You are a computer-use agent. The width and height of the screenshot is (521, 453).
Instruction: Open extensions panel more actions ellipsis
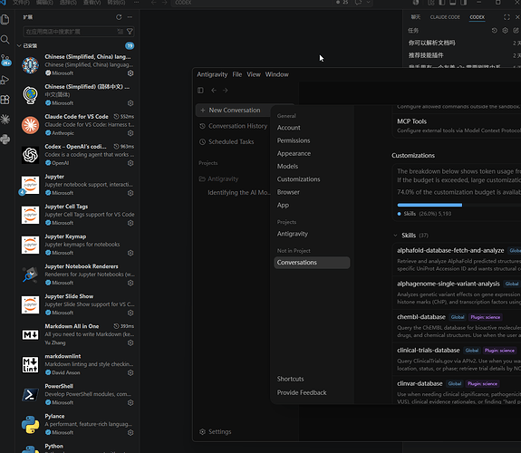(x=130, y=17)
